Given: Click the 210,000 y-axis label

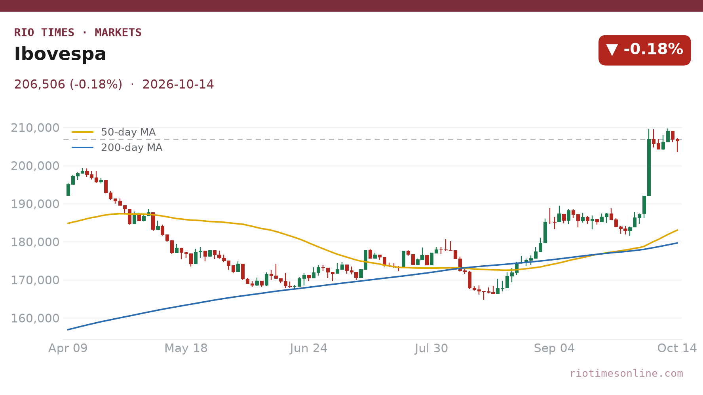Looking at the screenshot, I should pyautogui.click(x=35, y=128).
